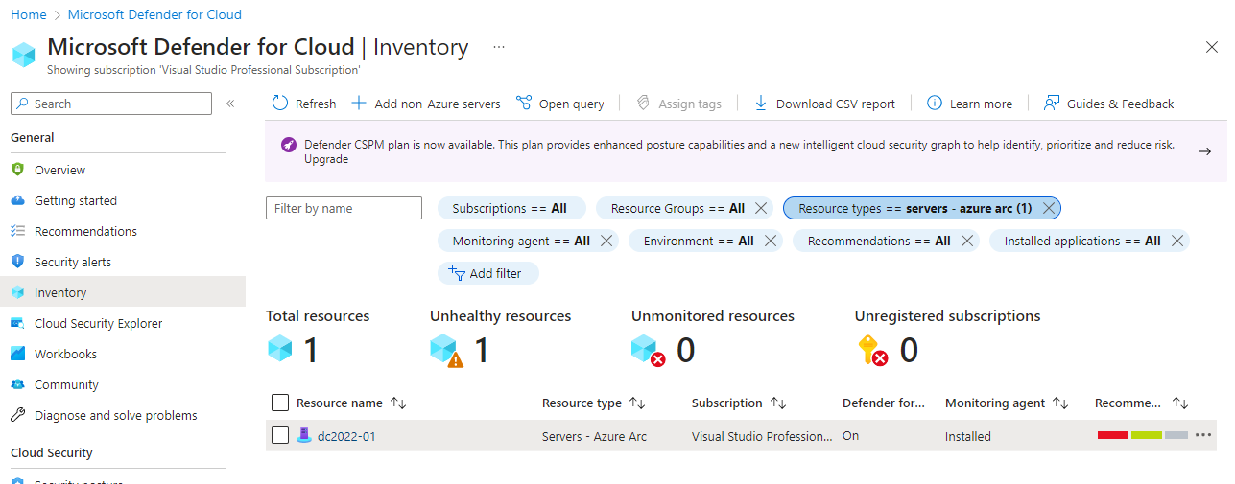Click the Refresh icon in toolbar
Image resolution: width=1235 pixels, height=484 pixels.
point(280,104)
